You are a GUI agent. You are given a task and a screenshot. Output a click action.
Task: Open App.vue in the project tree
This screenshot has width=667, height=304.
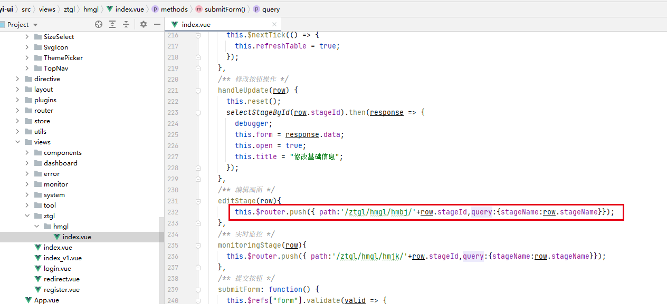46,300
